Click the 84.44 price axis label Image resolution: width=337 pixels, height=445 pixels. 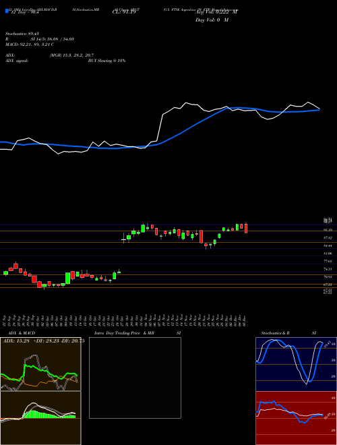[328, 246]
